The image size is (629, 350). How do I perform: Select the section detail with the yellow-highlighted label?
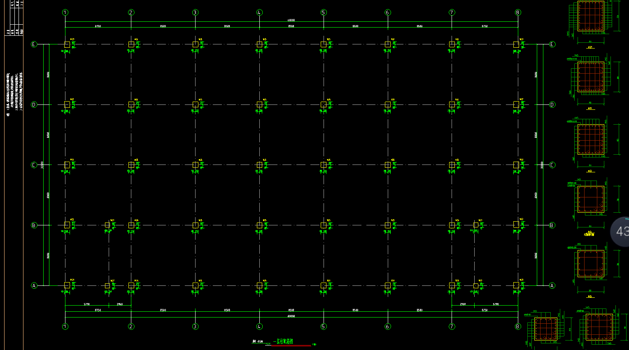click(590, 205)
